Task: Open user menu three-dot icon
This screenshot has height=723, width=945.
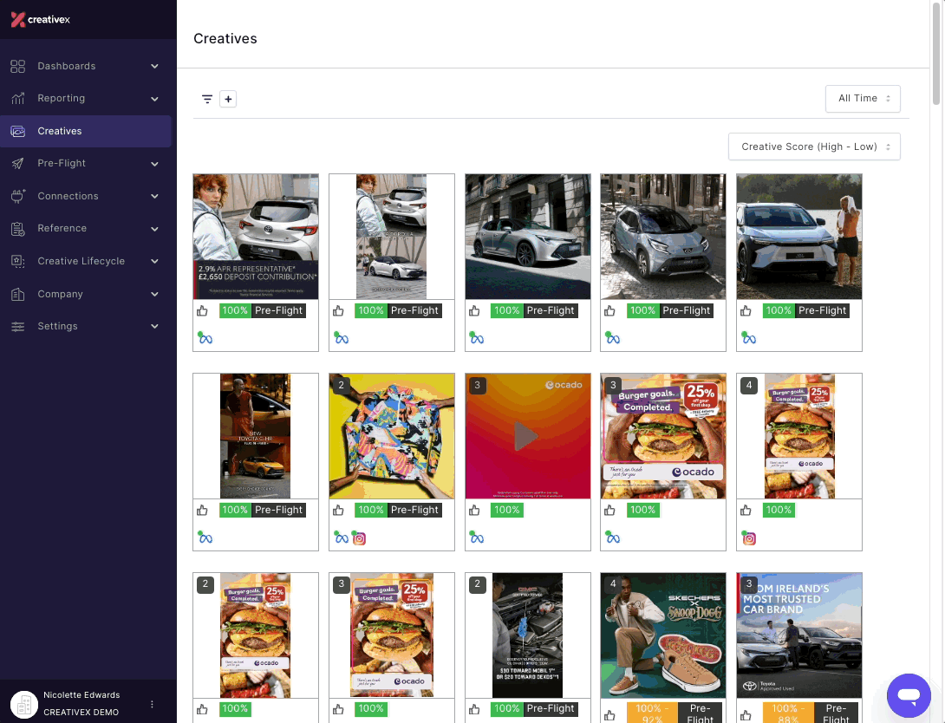Action: pyautogui.click(x=152, y=704)
